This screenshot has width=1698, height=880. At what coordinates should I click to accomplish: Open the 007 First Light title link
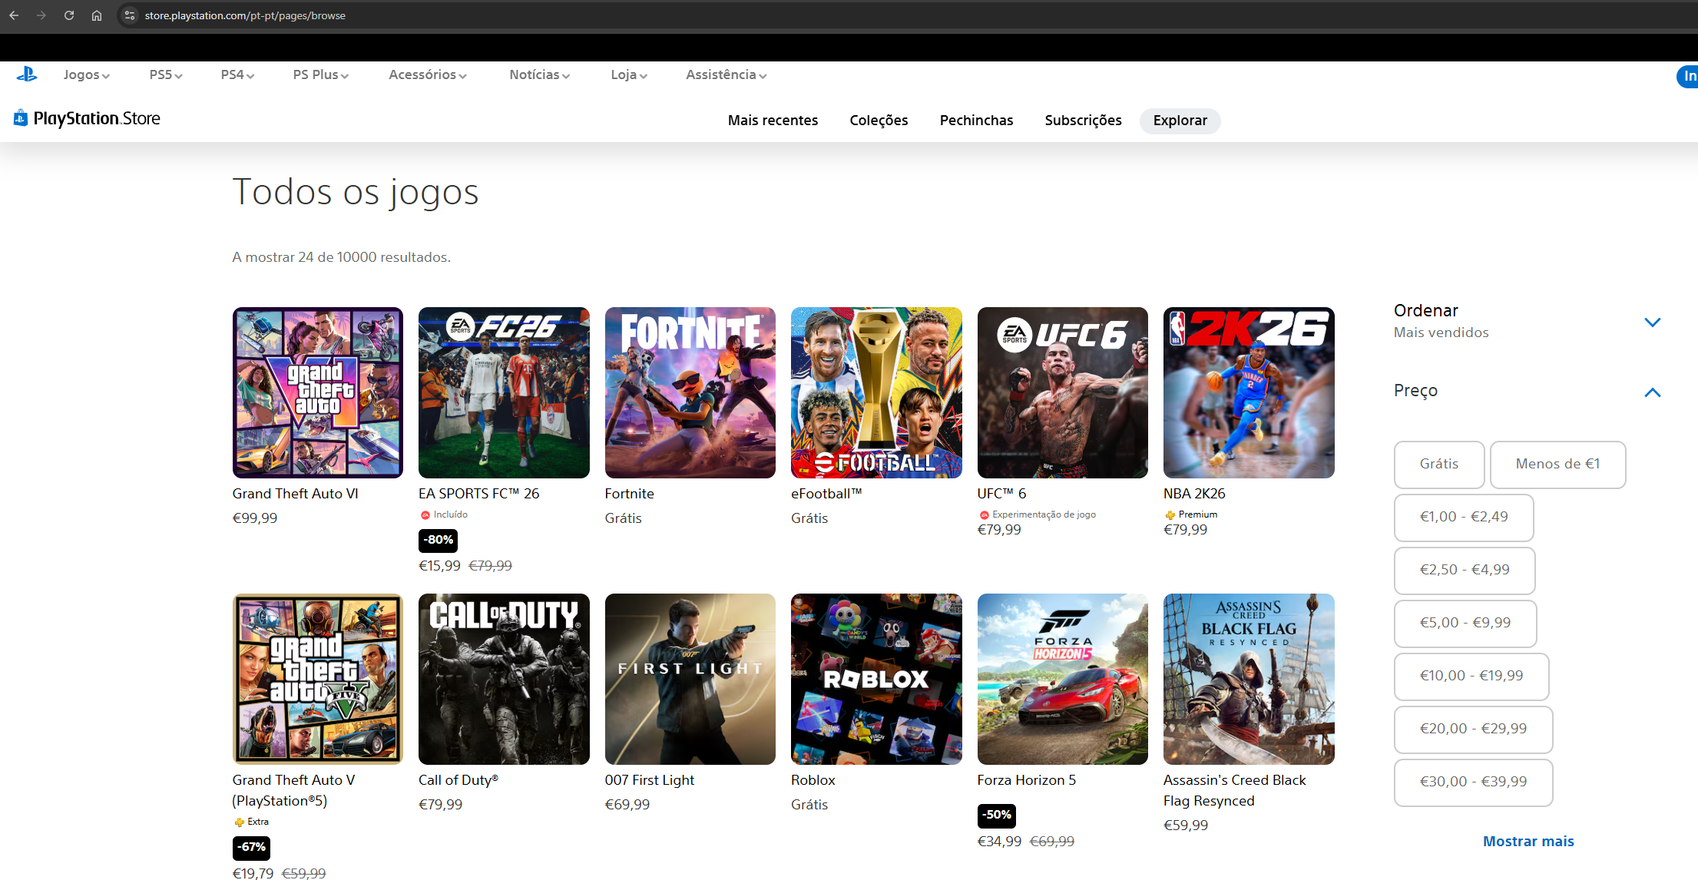(x=649, y=780)
